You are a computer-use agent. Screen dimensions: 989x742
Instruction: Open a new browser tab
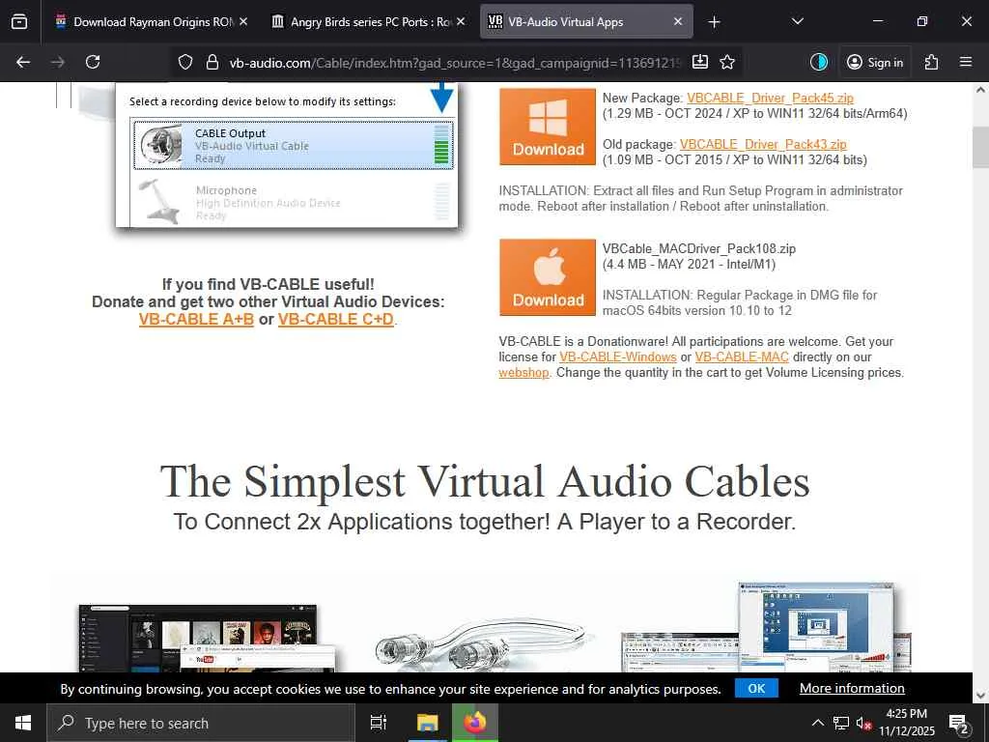714,22
